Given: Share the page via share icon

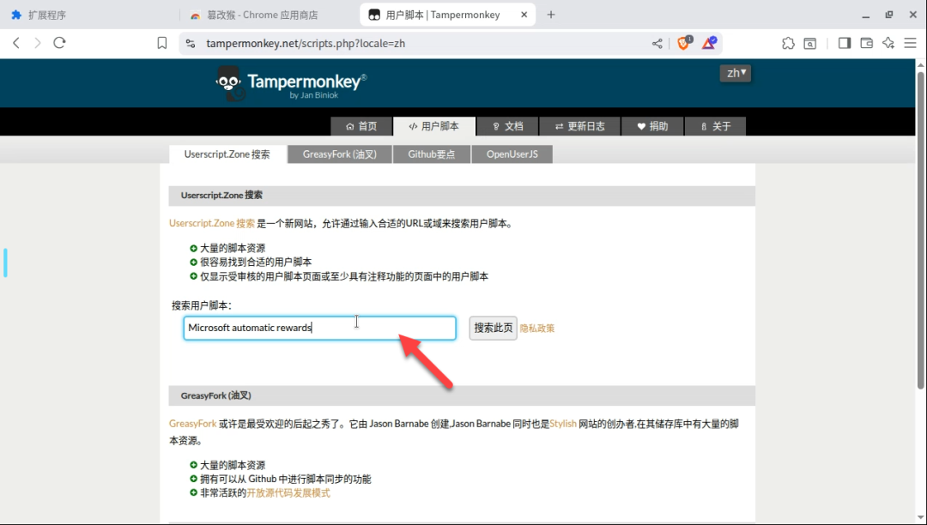Looking at the screenshot, I should point(657,43).
